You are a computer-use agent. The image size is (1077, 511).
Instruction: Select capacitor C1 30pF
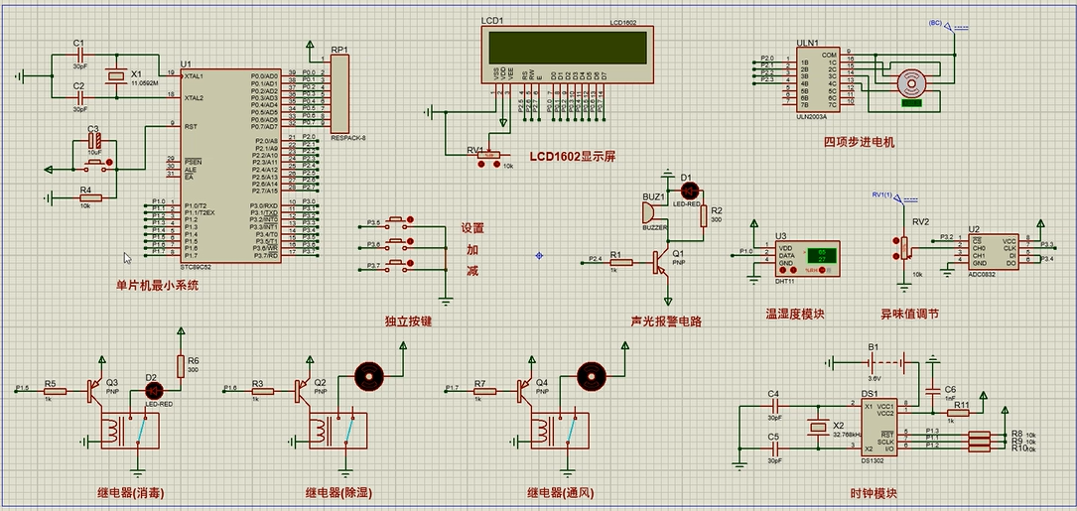[x=79, y=55]
